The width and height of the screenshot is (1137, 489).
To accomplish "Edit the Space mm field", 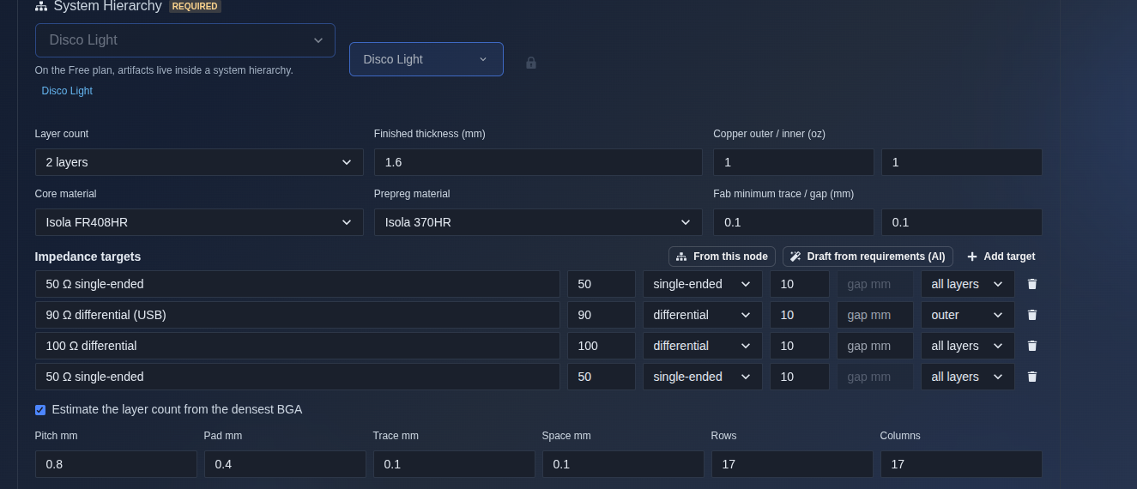I will pyautogui.click(x=623, y=464).
